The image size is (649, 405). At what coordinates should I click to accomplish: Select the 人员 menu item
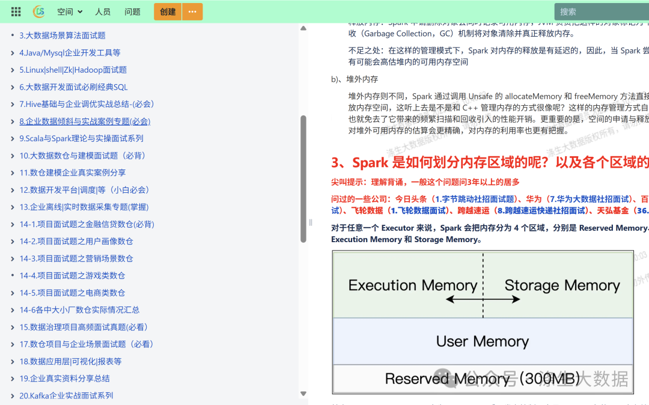click(103, 11)
